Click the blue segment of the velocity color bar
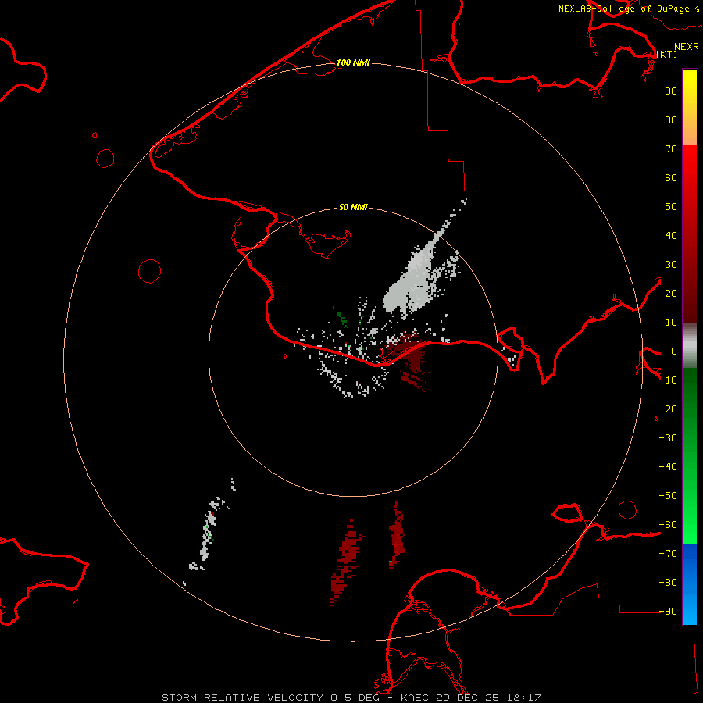 pyautogui.click(x=690, y=584)
